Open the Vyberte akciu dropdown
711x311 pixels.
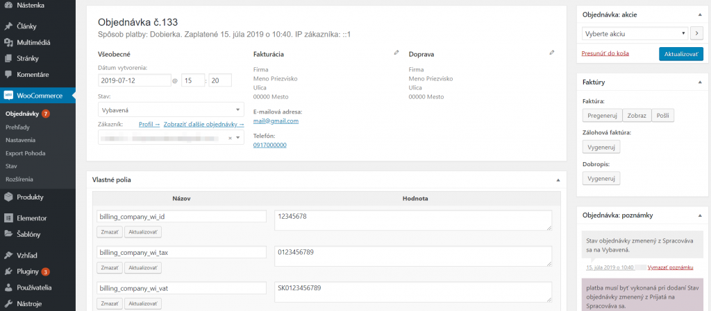coord(635,33)
